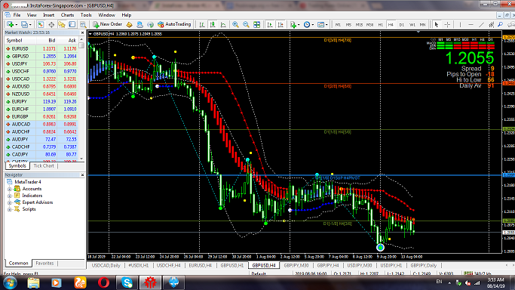515x290 pixels.
Task: Switch chart to line chart style
Action: (x=223, y=24)
